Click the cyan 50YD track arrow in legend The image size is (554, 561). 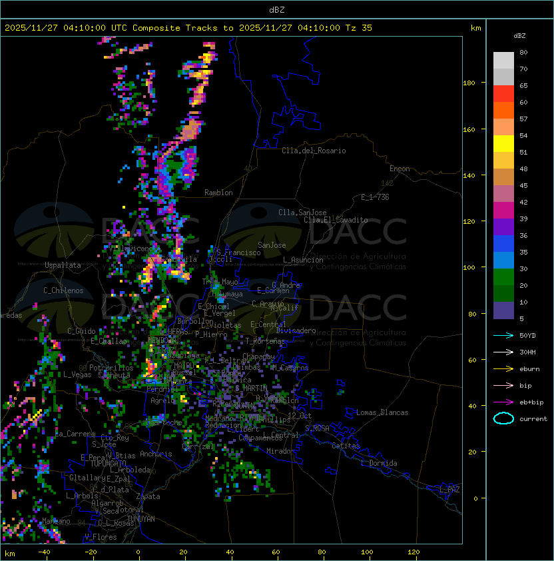point(503,335)
